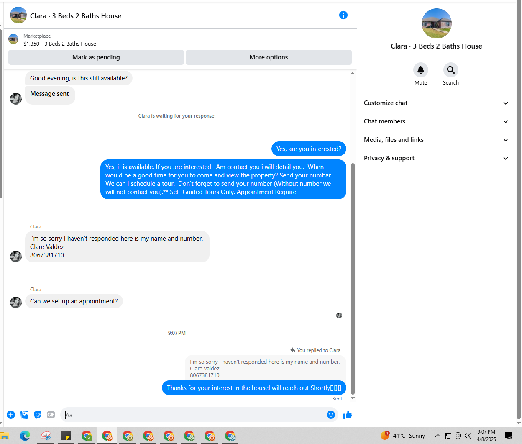Screen dimensions: 522x444
Task: Click the 'Can we set up an appointment?' message
Action: tap(74, 301)
